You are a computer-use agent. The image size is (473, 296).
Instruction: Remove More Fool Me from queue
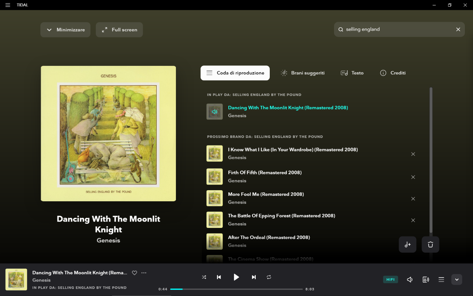(413, 199)
